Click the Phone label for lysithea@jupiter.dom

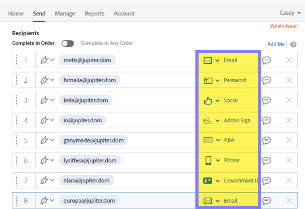pos(232,160)
